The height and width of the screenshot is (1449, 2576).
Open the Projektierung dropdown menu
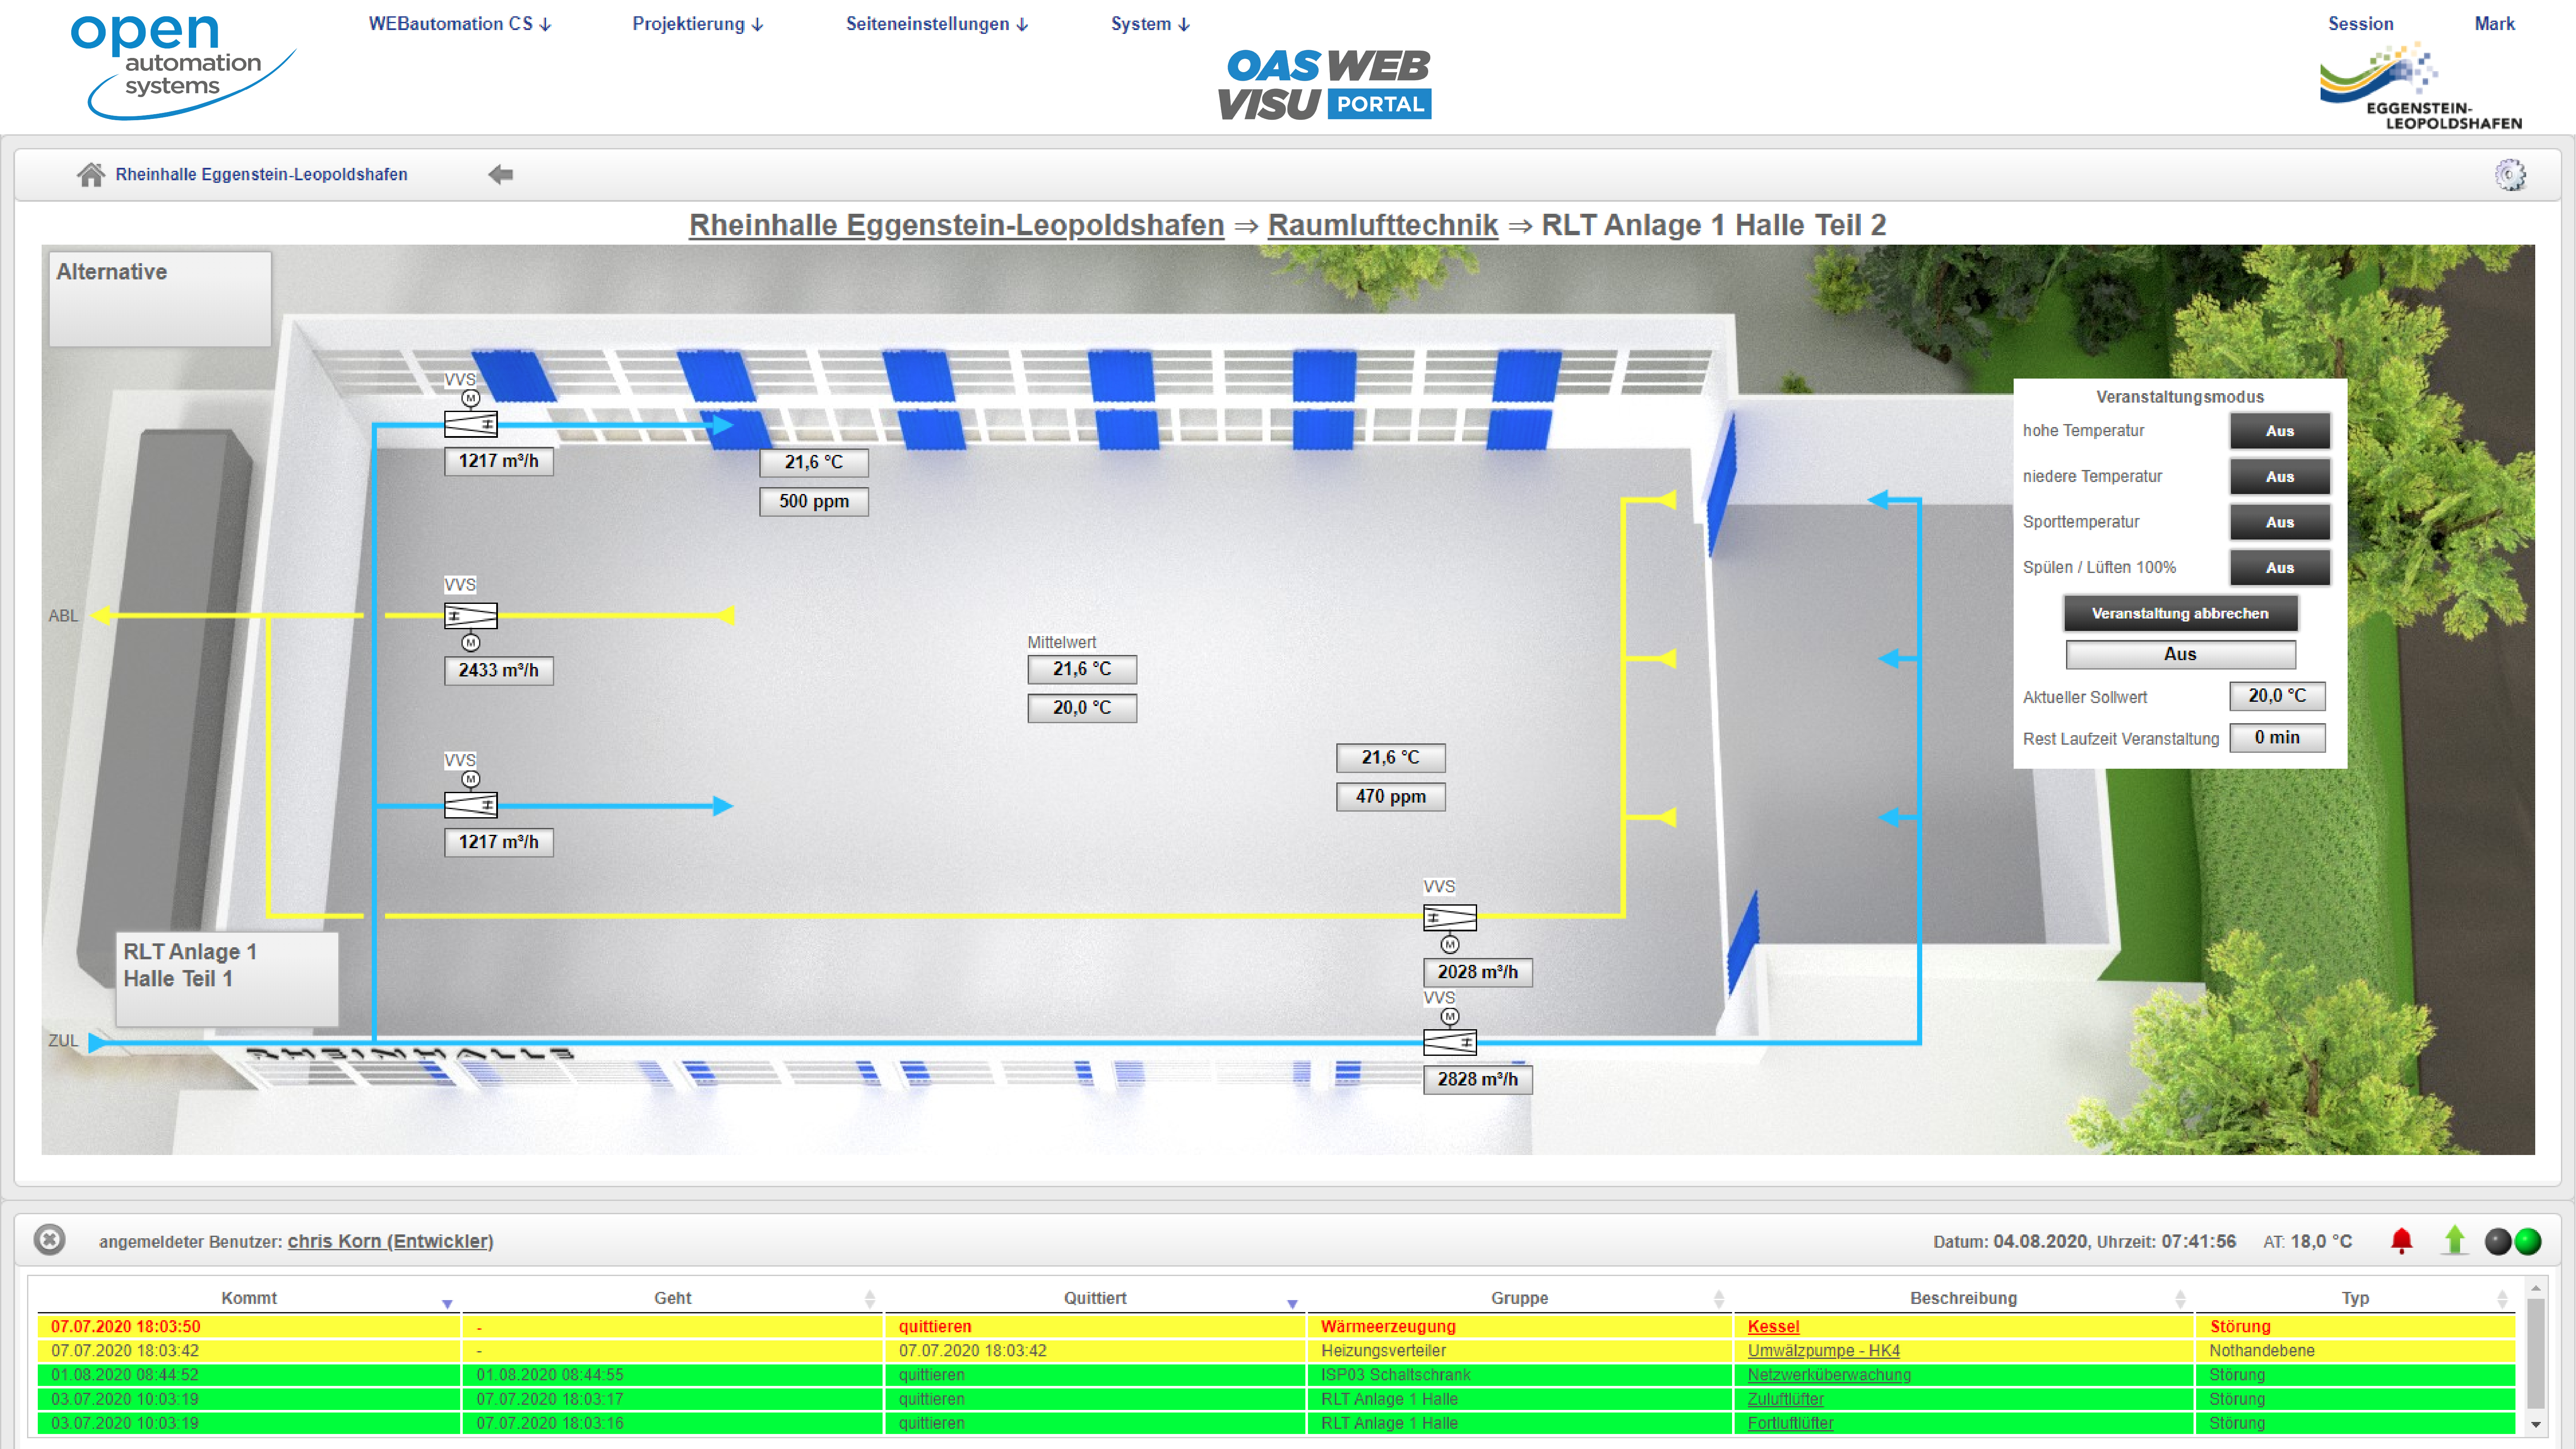coord(698,24)
